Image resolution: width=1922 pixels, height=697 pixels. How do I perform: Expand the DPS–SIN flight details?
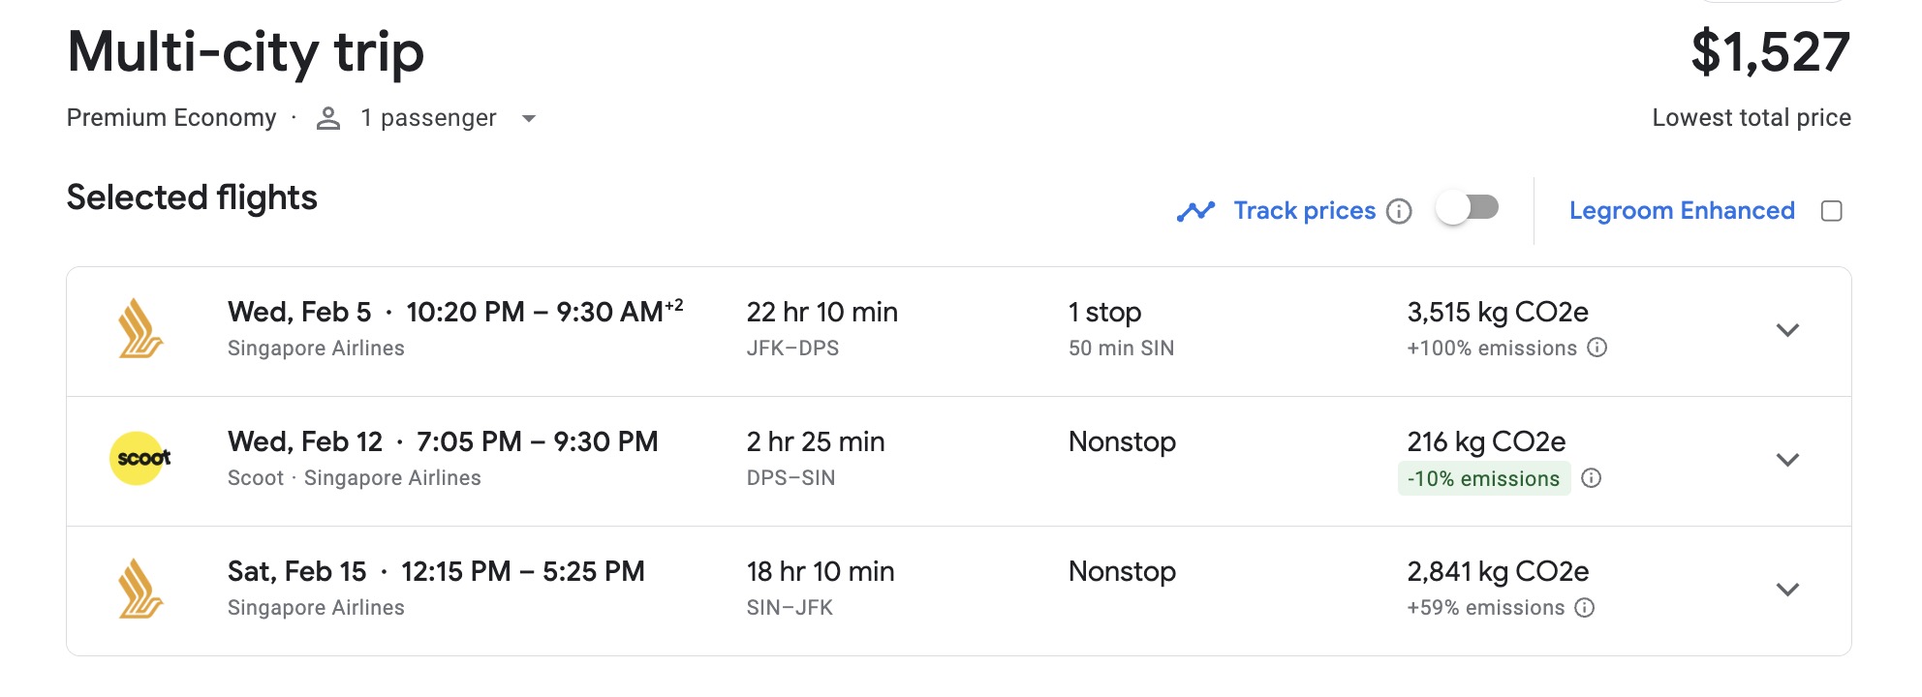[x=1790, y=461]
